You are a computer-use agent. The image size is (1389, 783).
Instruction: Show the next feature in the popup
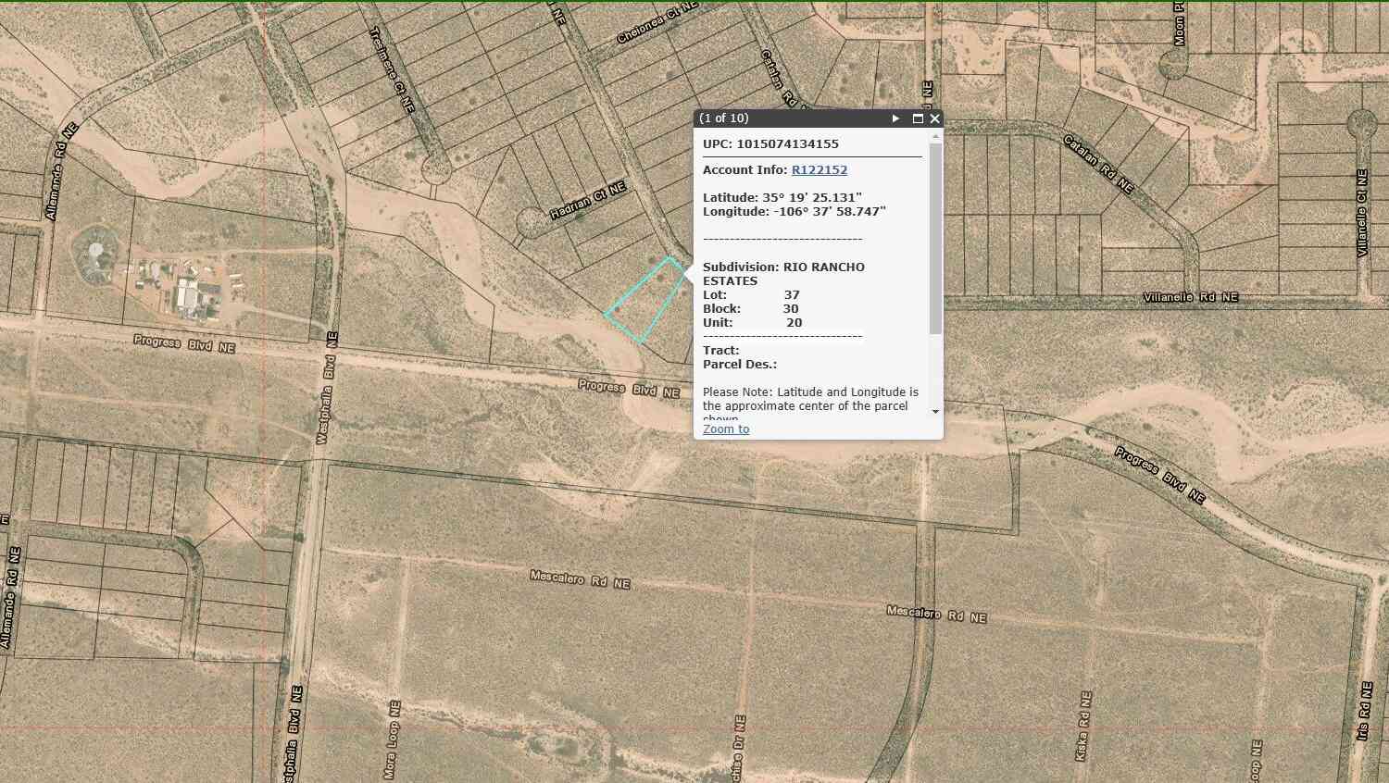pos(895,118)
